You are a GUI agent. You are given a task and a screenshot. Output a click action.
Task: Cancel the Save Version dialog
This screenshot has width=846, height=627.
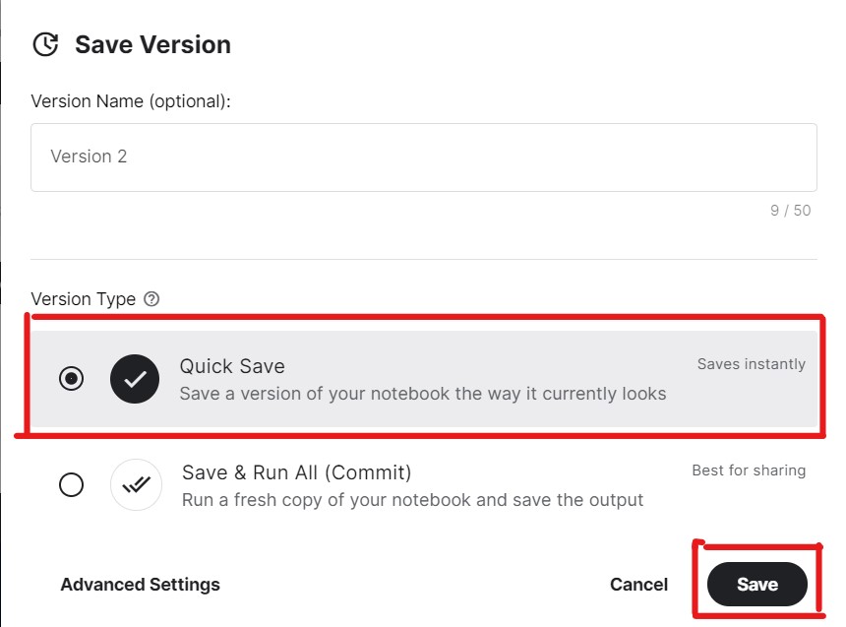pyautogui.click(x=638, y=585)
